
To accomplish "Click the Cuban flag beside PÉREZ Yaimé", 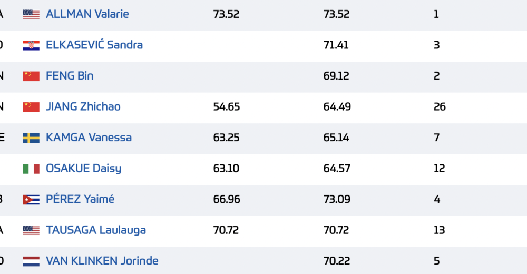I will (31, 199).
